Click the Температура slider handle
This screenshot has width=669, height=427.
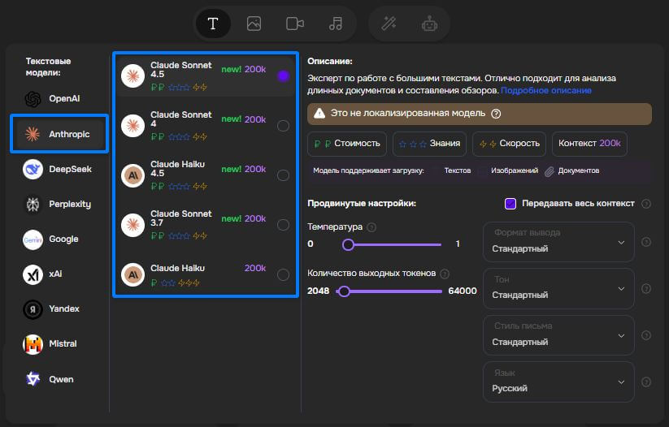tap(348, 244)
